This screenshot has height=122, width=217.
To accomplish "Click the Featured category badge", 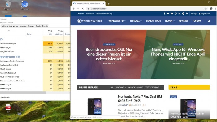I will click(x=178, y=45).
